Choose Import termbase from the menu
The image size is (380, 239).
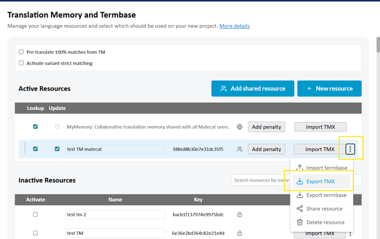pos(326,168)
